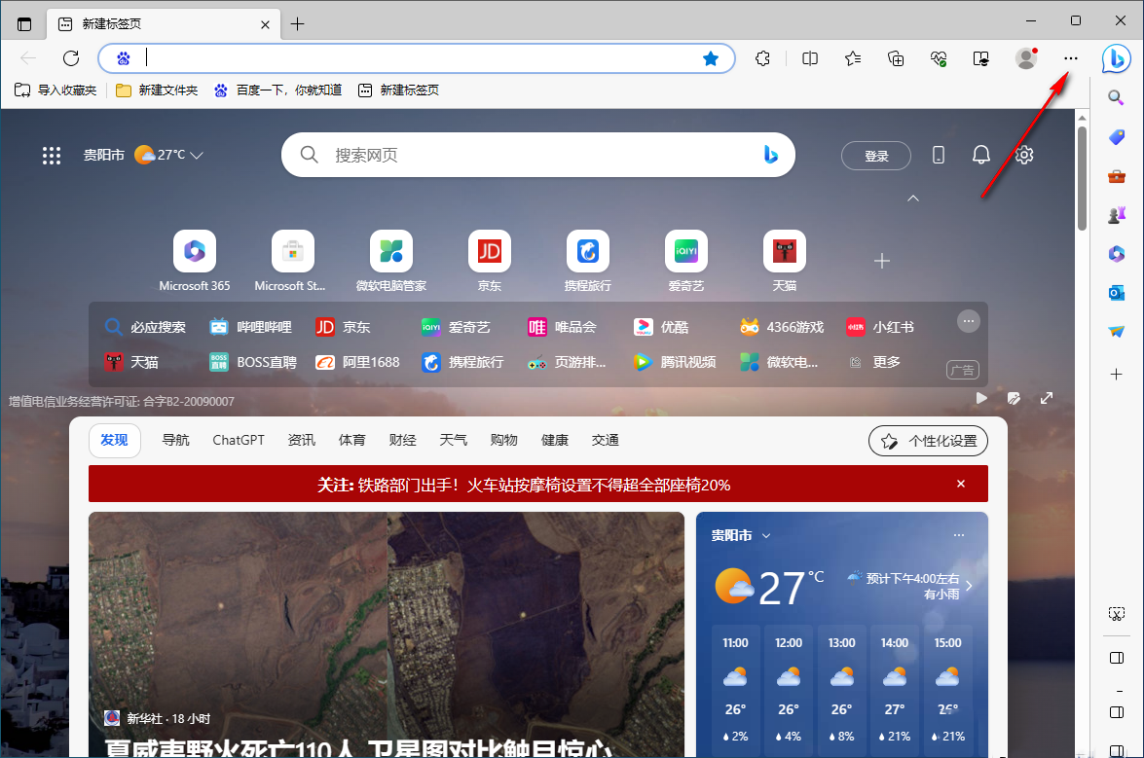Toggle the split screen icon
This screenshot has width=1144, height=758.
tap(810, 58)
